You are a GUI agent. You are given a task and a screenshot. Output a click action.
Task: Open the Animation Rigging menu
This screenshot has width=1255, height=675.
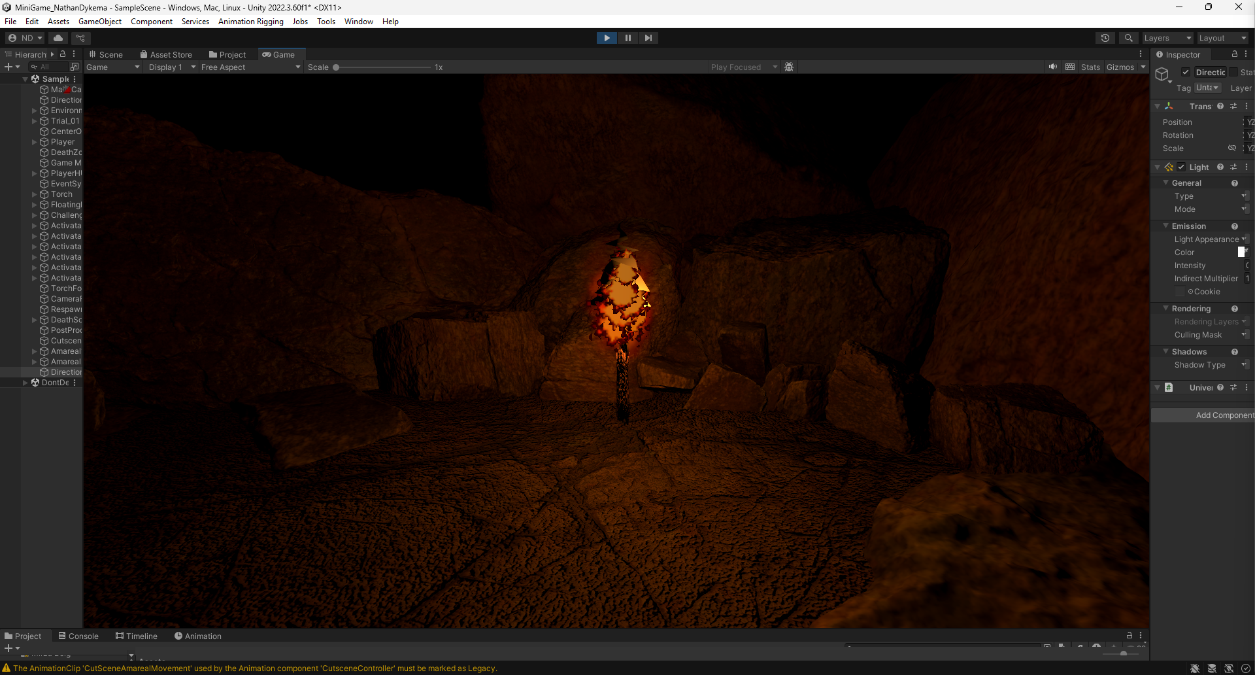(250, 21)
